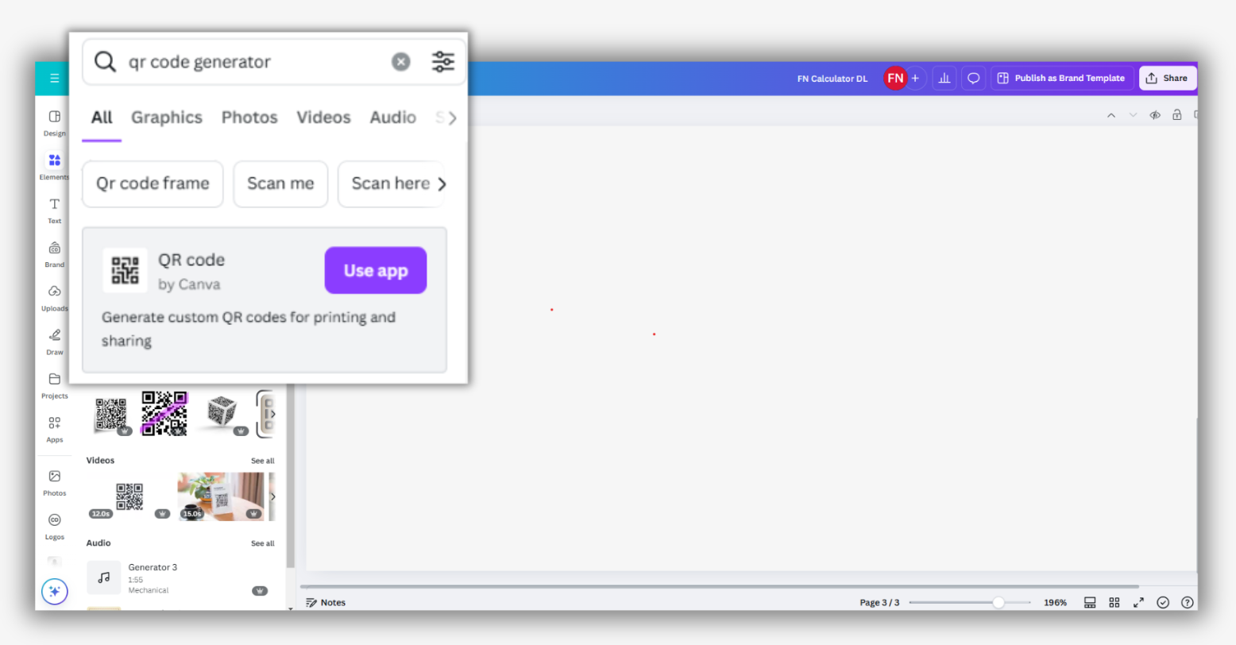Click the FN profile avatar
Viewport: 1236px width, 645px height.
[x=895, y=78]
